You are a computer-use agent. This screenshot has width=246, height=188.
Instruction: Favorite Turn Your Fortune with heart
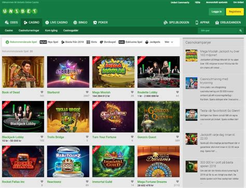tap(132, 137)
